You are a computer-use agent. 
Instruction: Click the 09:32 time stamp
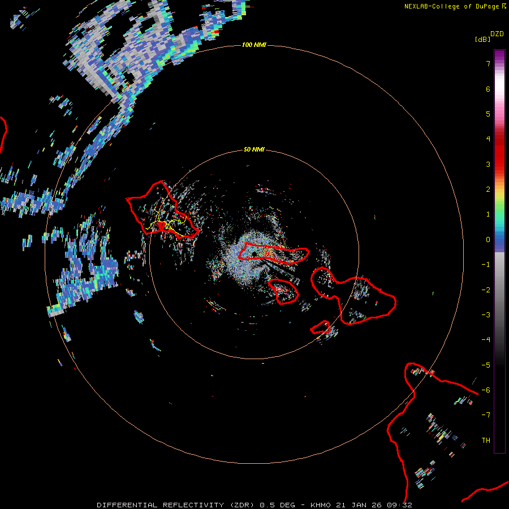(x=399, y=505)
